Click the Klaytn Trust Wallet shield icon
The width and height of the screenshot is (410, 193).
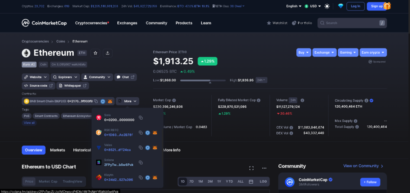point(148,177)
